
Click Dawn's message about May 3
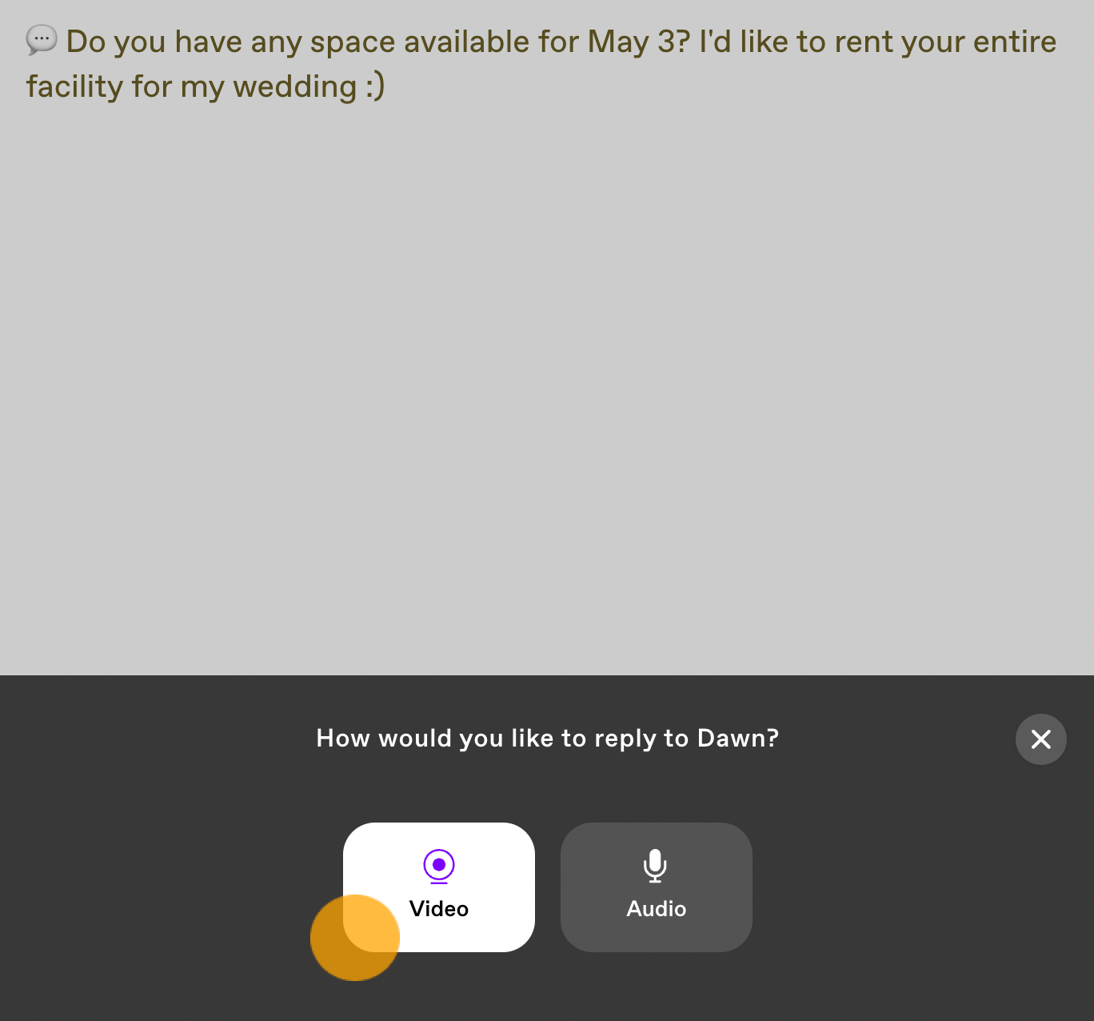tap(541, 64)
